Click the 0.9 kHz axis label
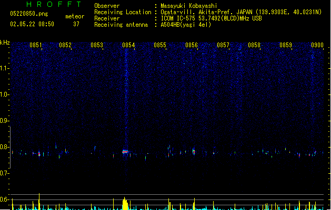Viewport: 331px width, 210px height. click(4, 121)
